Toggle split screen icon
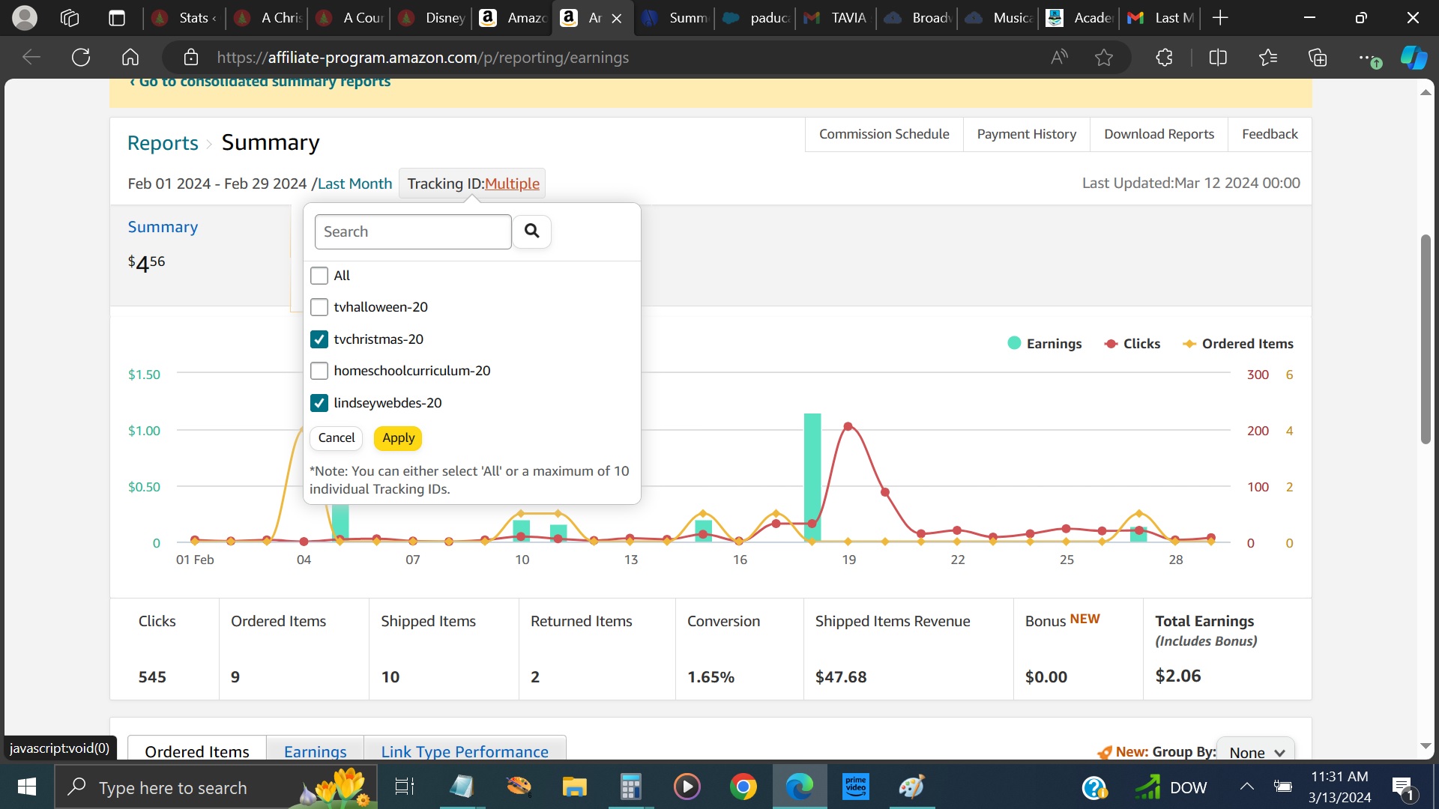 click(1218, 57)
